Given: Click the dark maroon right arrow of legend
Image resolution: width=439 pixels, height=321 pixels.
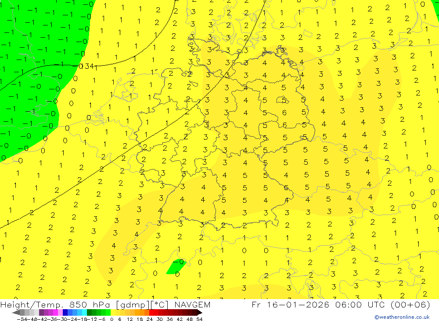Looking at the screenshot, I should [x=200, y=313].
